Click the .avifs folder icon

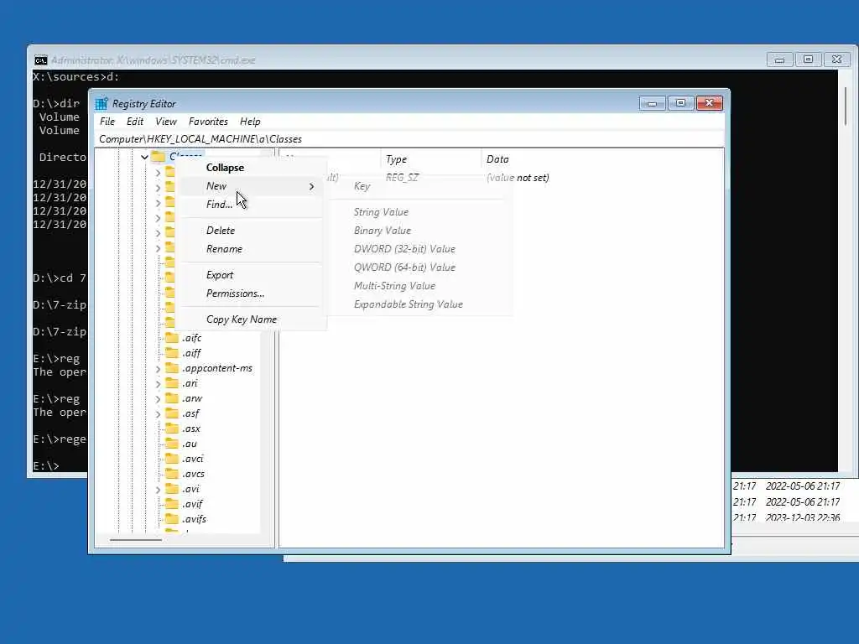(x=172, y=518)
